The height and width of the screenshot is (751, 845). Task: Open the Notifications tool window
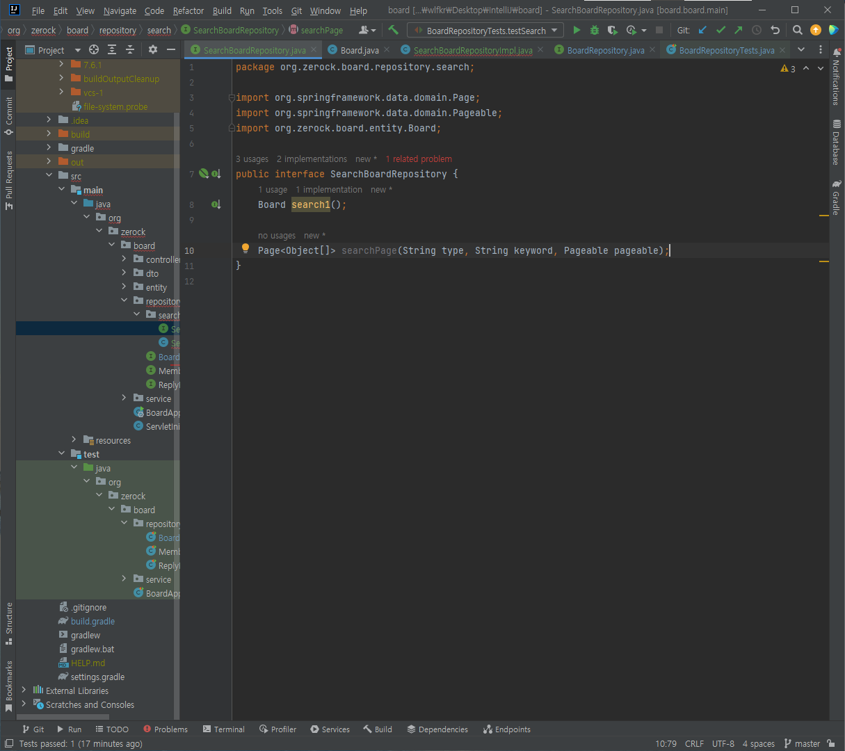click(836, 76)
